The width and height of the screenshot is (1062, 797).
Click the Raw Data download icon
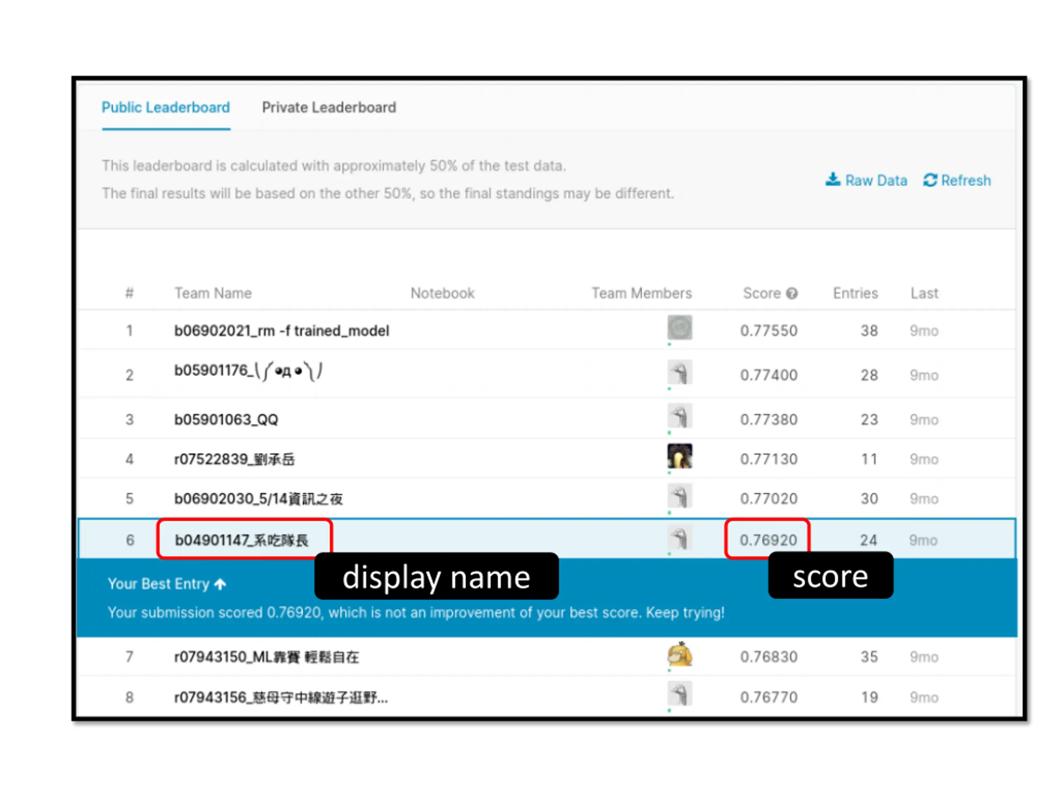pos(833,180)
